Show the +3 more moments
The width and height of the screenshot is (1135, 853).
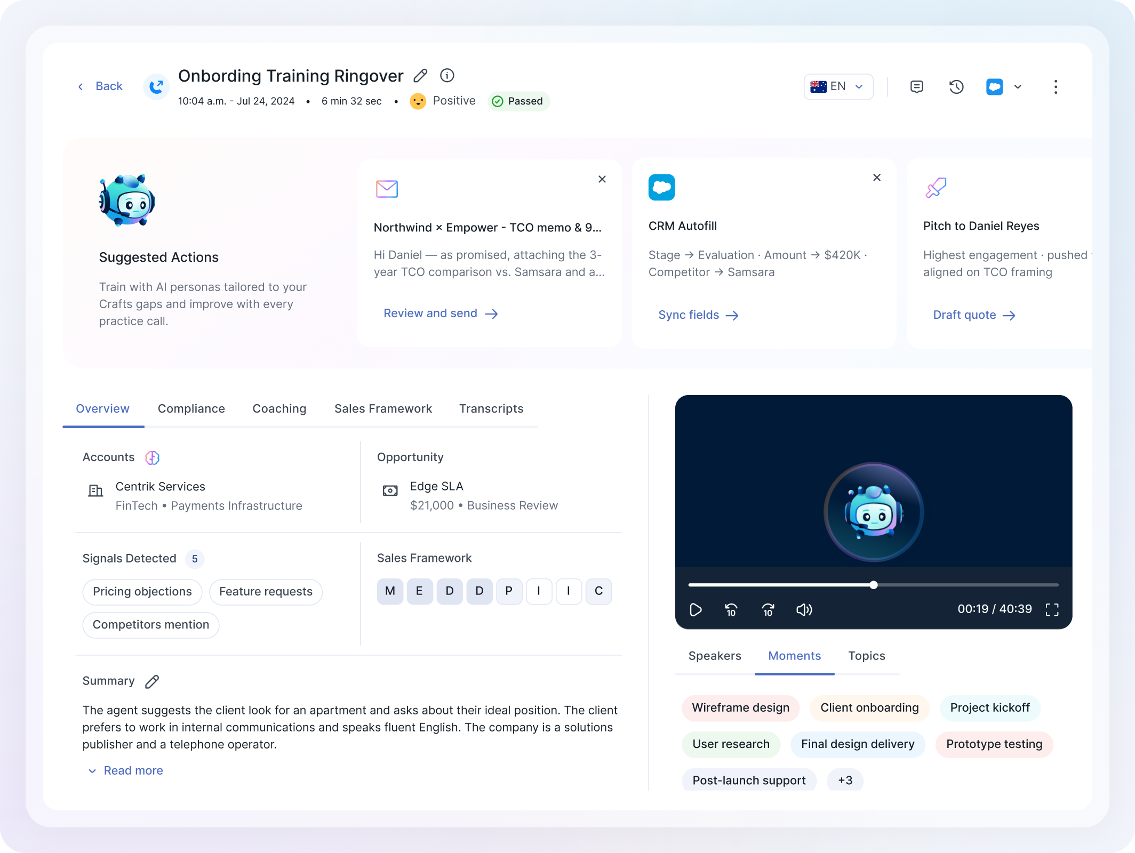coord(845,780)
